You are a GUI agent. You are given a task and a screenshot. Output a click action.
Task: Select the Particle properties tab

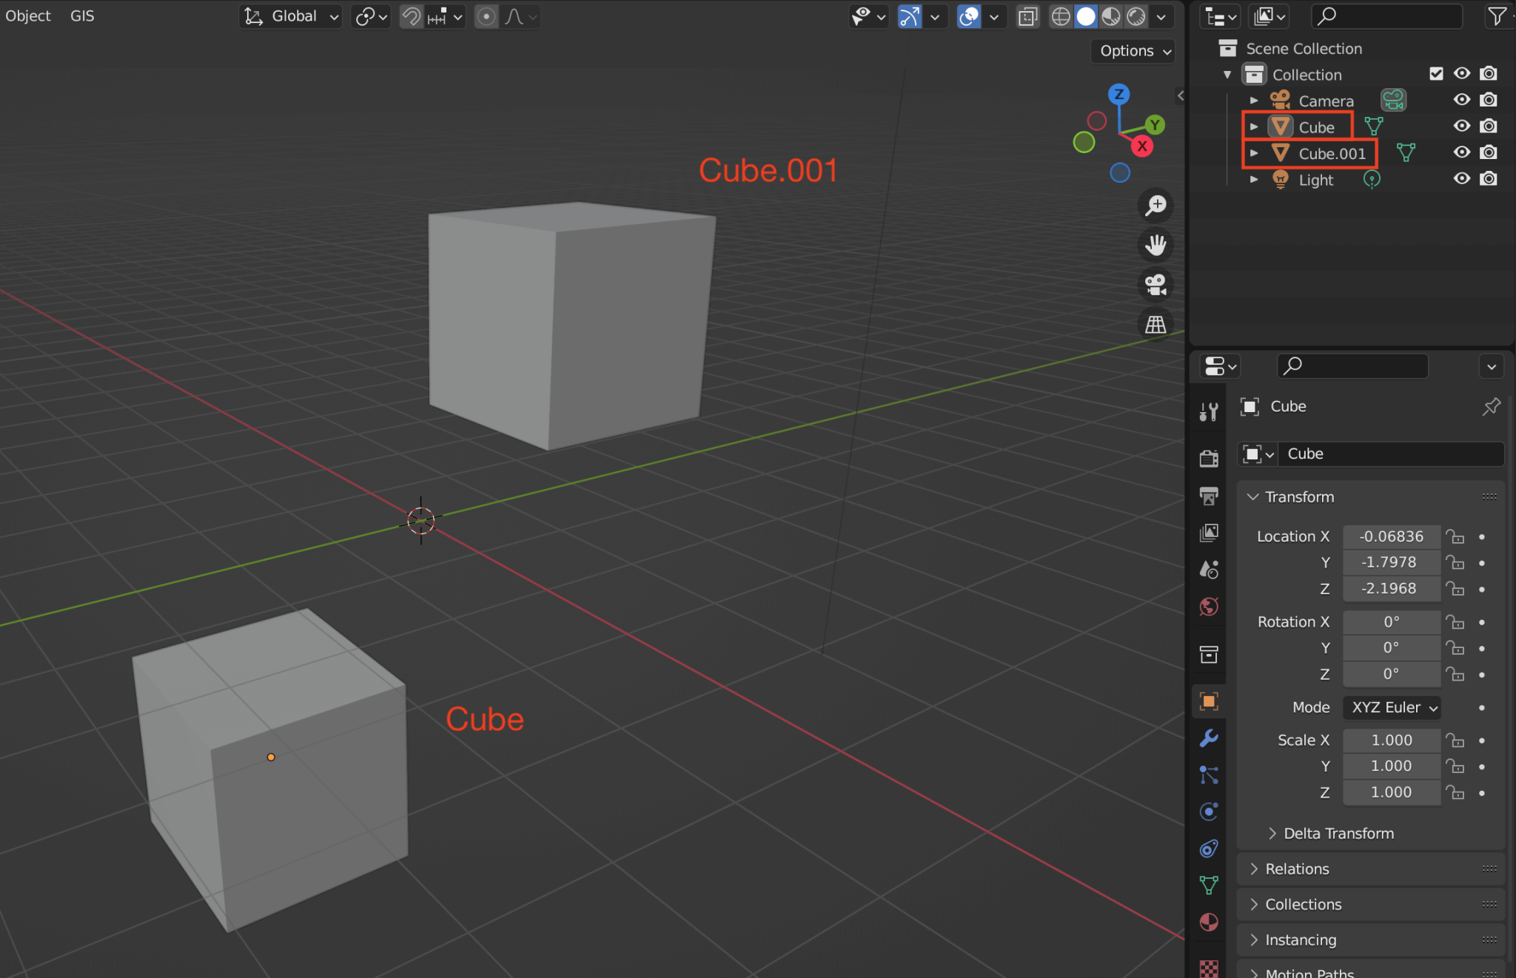pos(1210,775)
